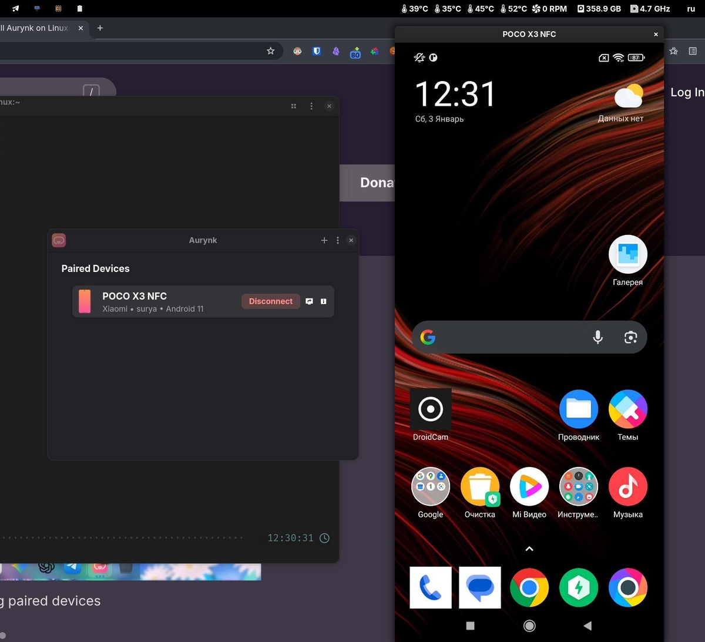
Task: Tap the Android back navigation button
Action: (587, 626)
